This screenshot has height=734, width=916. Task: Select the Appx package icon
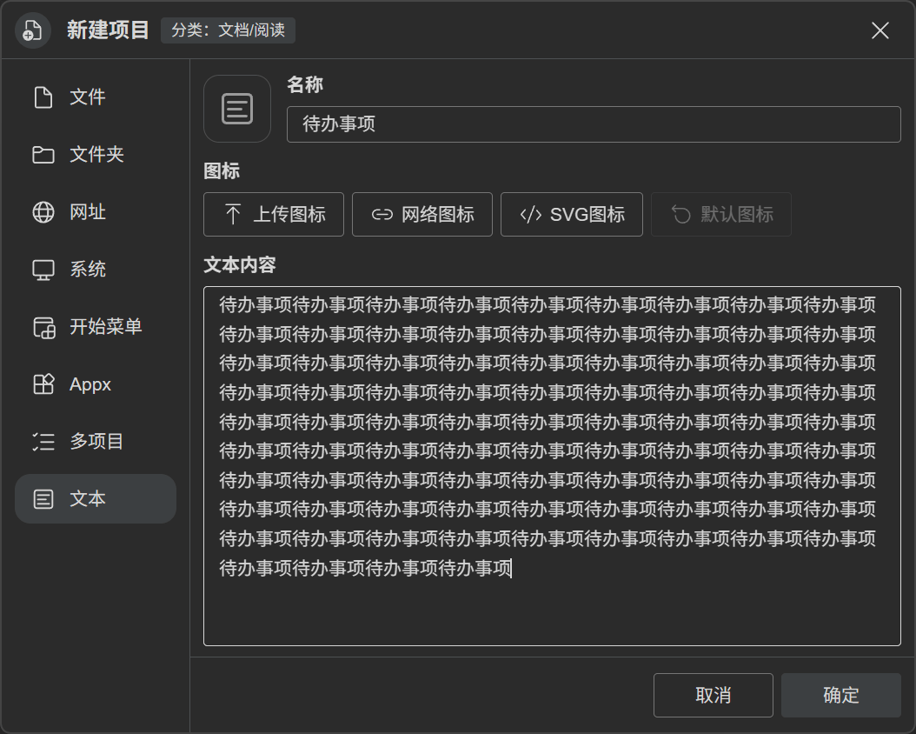pos(43,384)
